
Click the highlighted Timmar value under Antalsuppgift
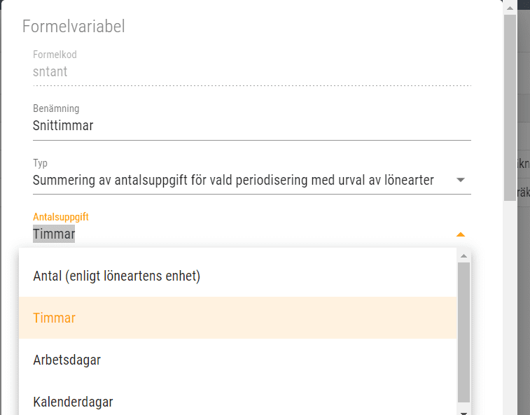[54, 234]
